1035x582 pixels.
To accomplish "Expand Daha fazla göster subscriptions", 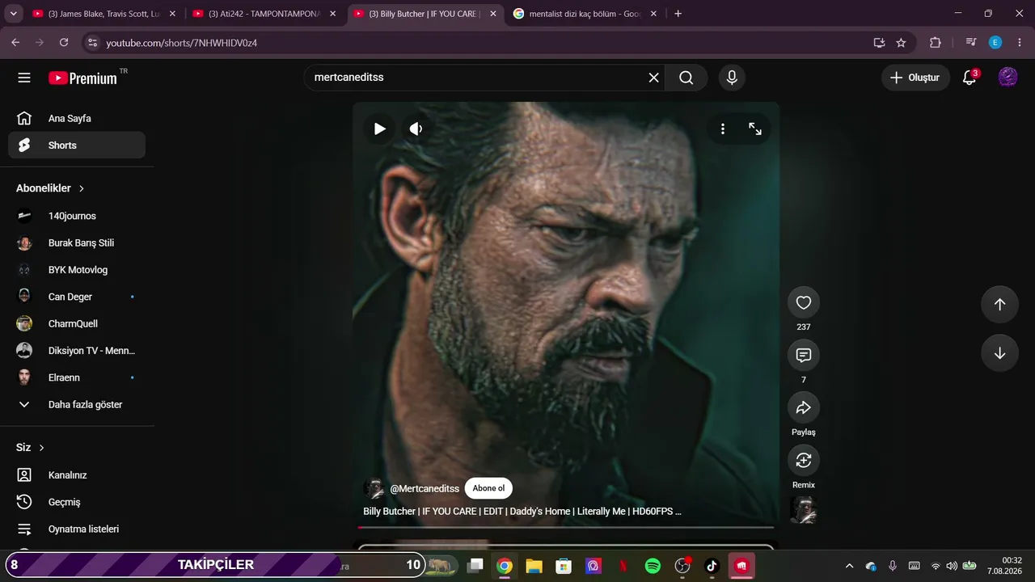I will [x=77, y=404].
